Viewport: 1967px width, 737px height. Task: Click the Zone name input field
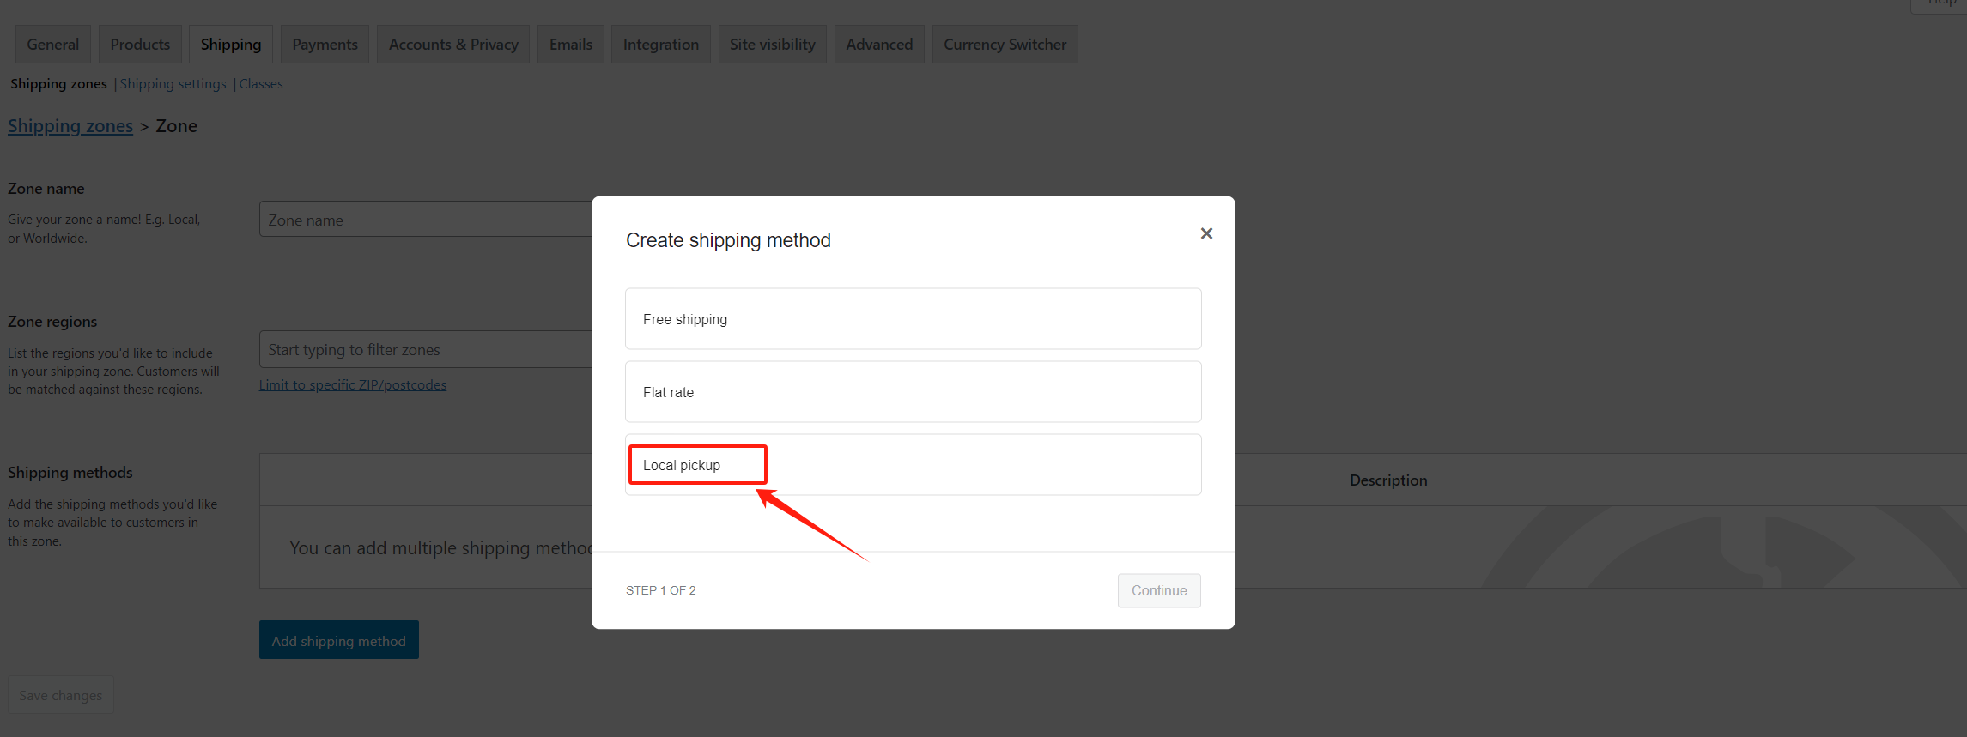425,220
